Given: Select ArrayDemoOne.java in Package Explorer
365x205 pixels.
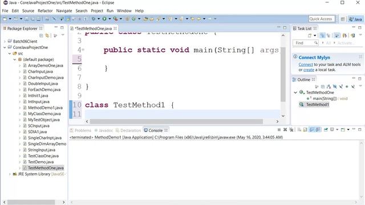Looking at the screenshot, I should tap(46, 65).
